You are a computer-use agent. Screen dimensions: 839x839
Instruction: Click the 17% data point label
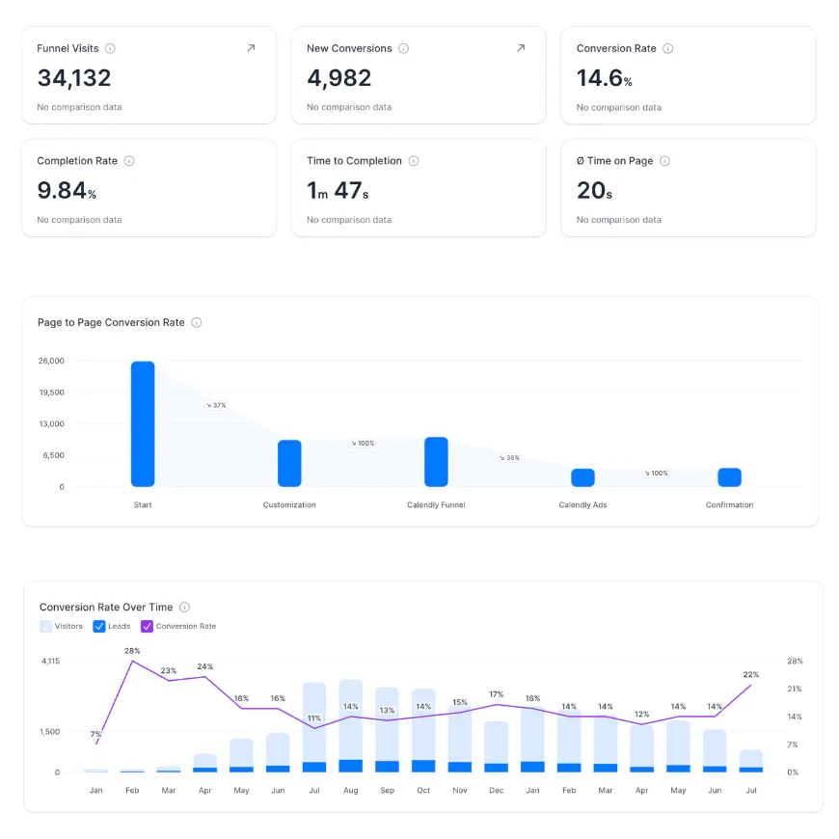coord(496,694)
